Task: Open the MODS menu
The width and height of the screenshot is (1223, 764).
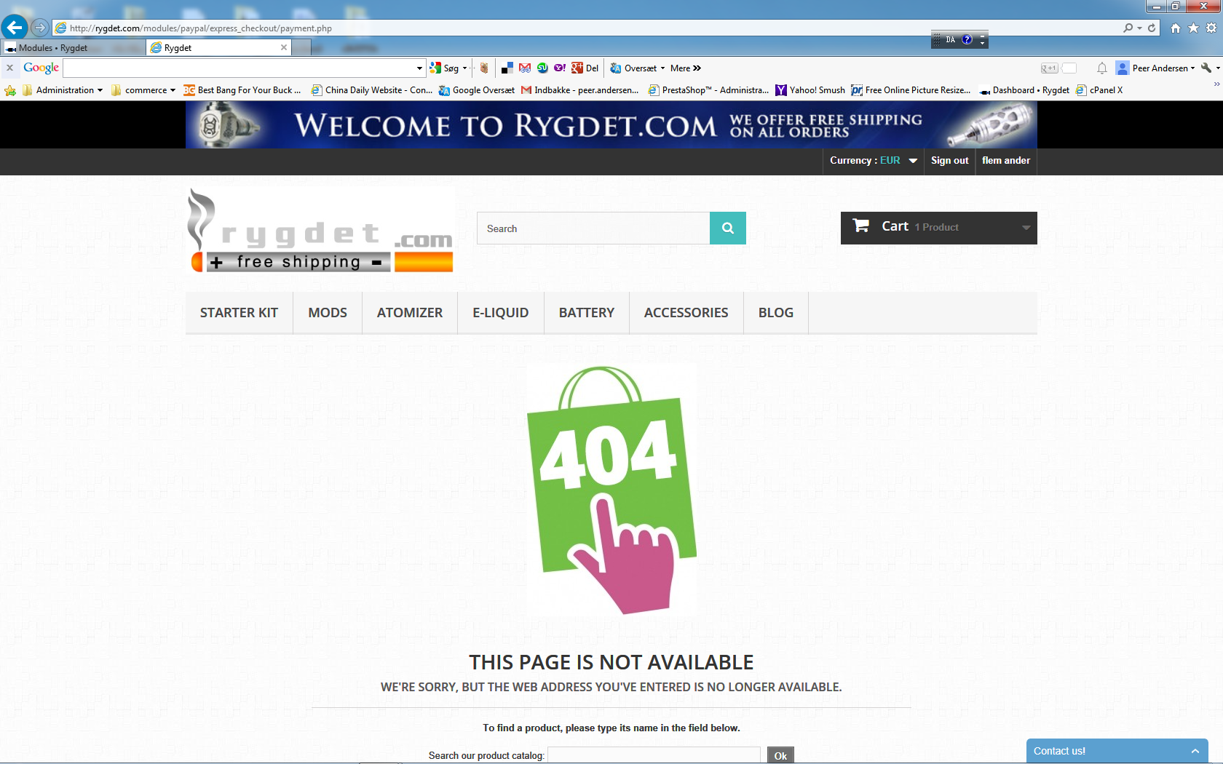Action: tap(328, 313)
